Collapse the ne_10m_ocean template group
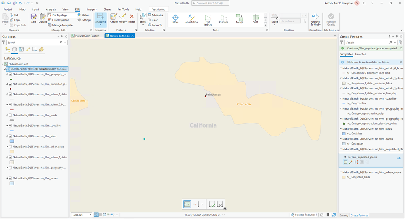This screenshot has width=405, height=219. [341, 139]
